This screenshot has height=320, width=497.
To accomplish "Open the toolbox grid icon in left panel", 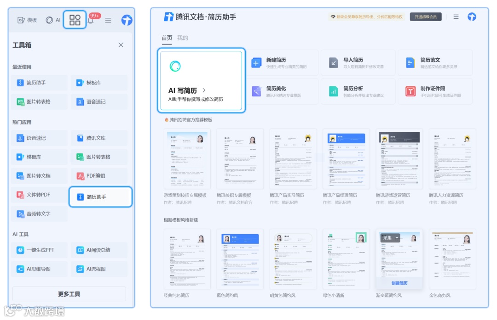I will [75, 20].
